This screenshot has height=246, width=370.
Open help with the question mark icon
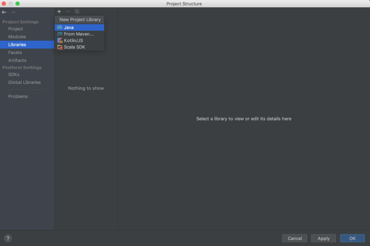point(8,238)
